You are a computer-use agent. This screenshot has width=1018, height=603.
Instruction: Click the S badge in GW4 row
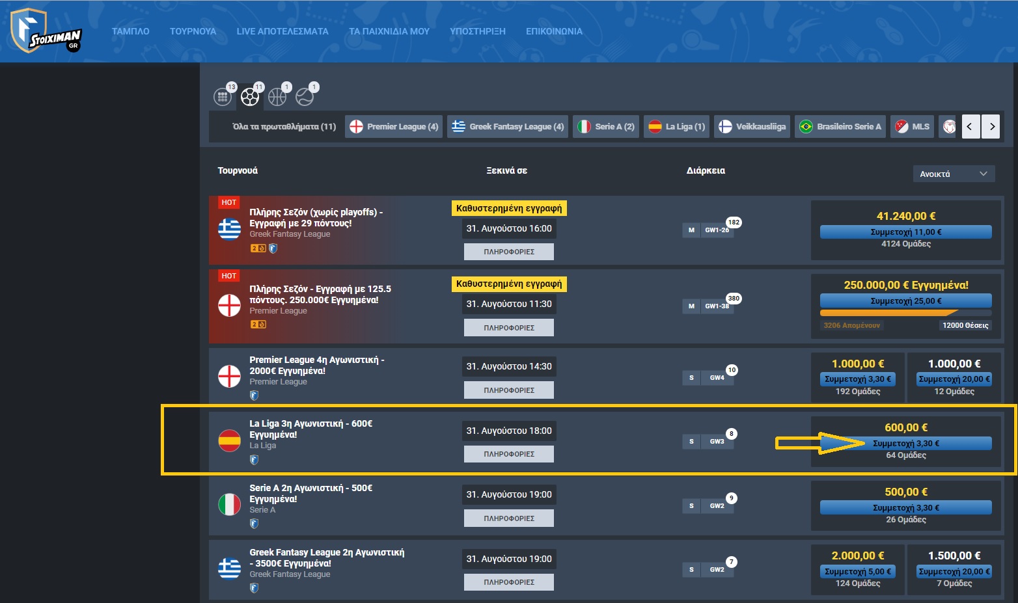coord(691,378)
